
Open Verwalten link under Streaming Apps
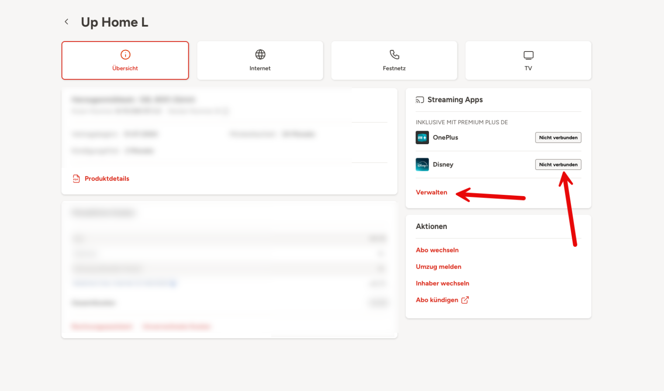pos(431,193)
